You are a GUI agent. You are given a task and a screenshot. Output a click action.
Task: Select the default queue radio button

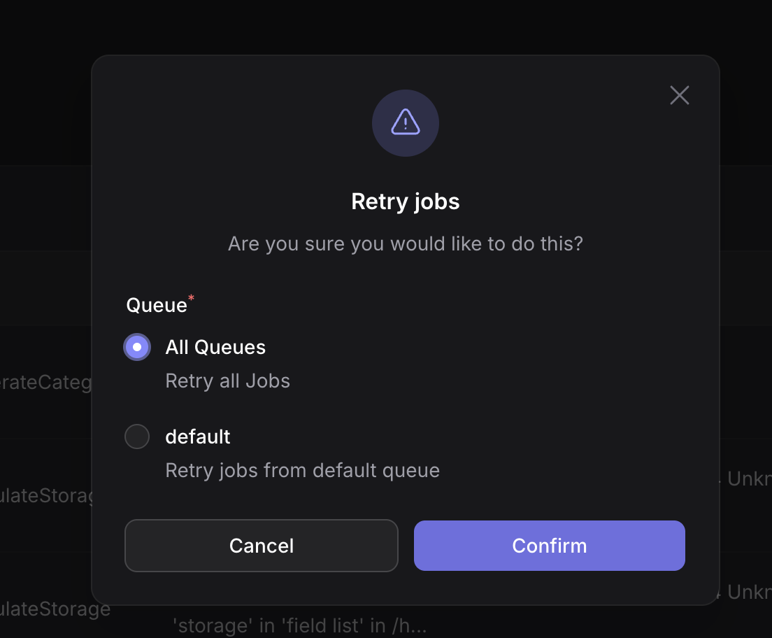coord(137,437)
